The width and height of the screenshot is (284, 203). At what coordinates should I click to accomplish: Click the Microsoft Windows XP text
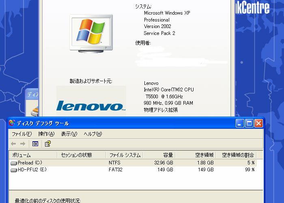click(x=167, y=13)
